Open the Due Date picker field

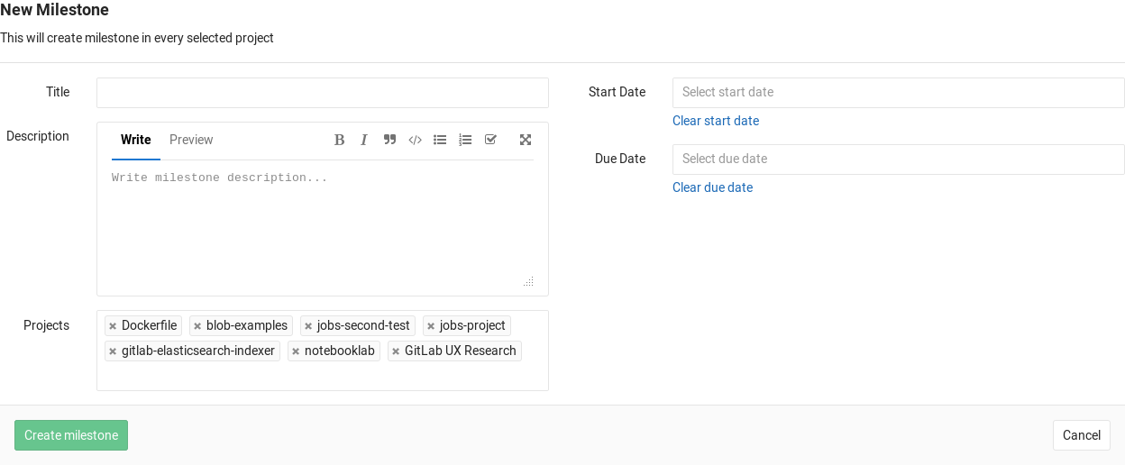point(898,159)
